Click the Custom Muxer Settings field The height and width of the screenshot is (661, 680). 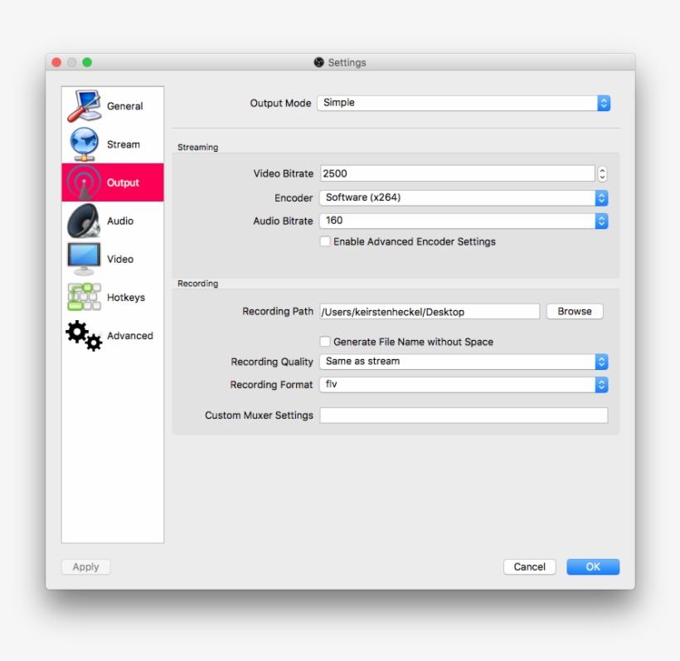[463, 416]
